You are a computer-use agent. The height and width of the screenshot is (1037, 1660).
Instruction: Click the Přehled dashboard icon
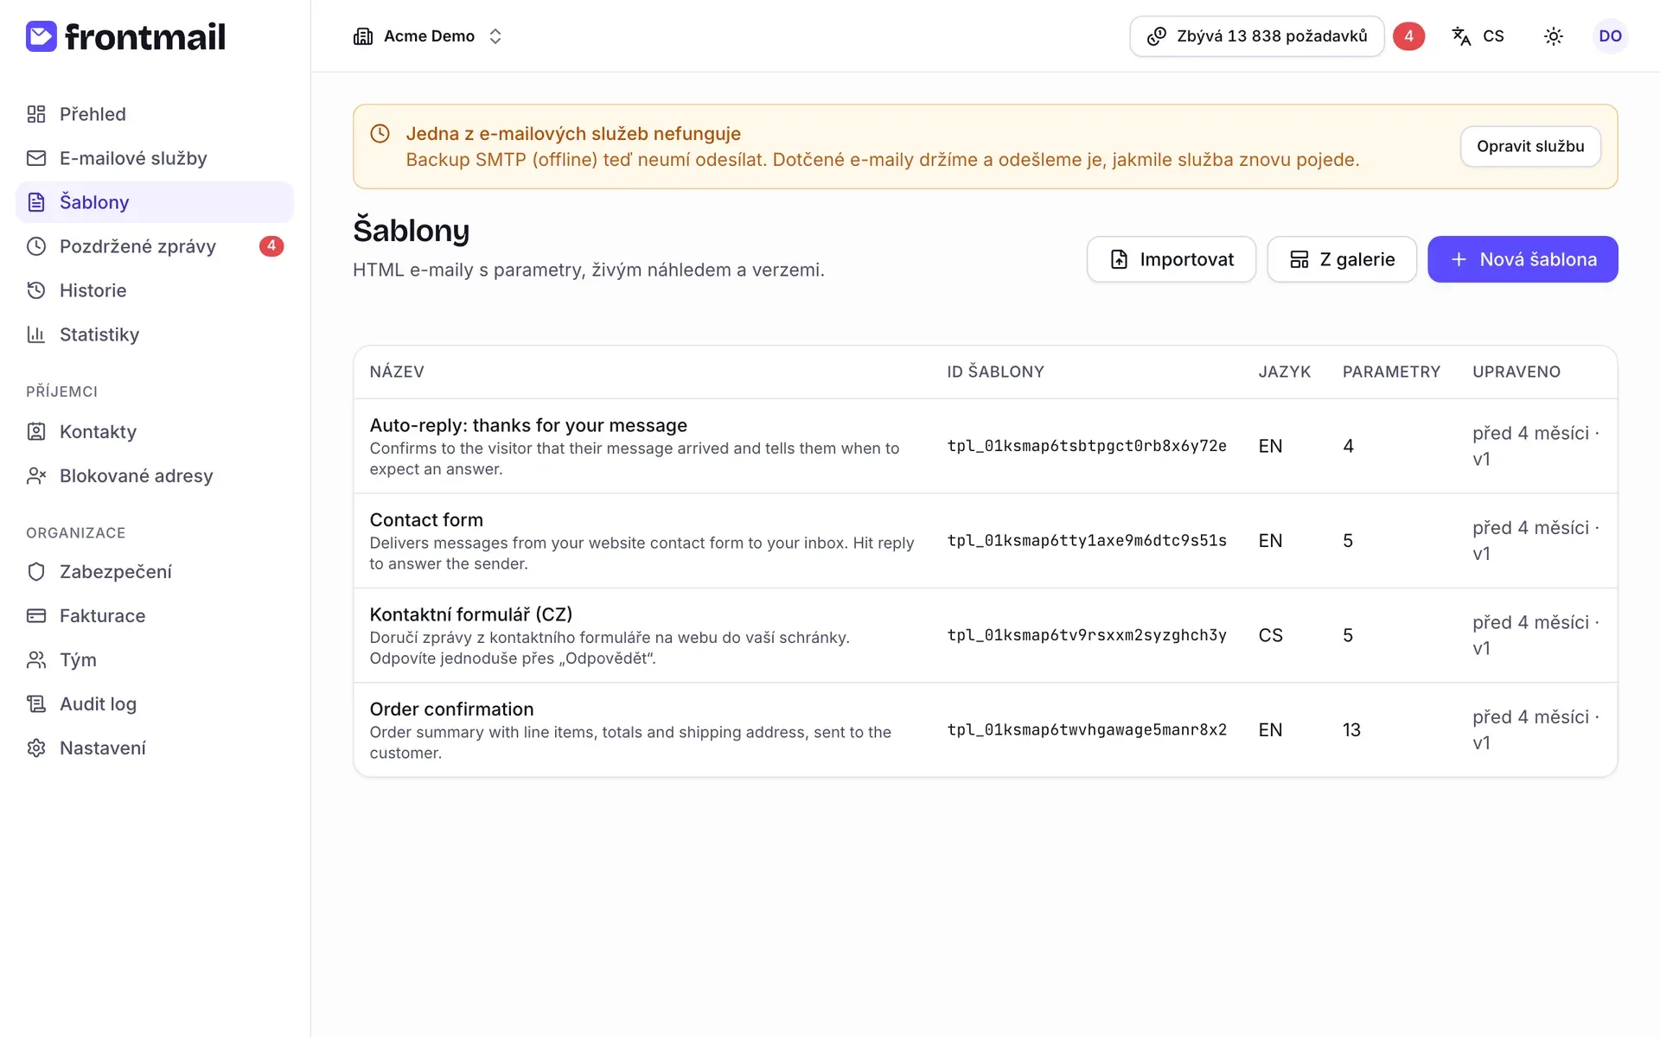coord(36,114)
